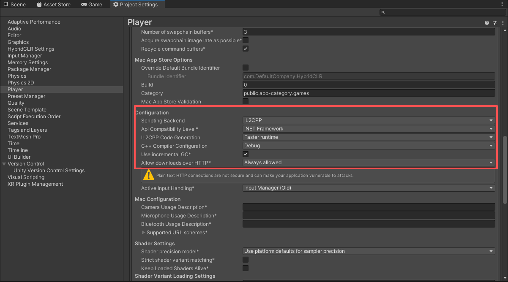Open the window kebab menu beside the tabs
Viewport: 508px width, 282px height.
pos(502,4)
